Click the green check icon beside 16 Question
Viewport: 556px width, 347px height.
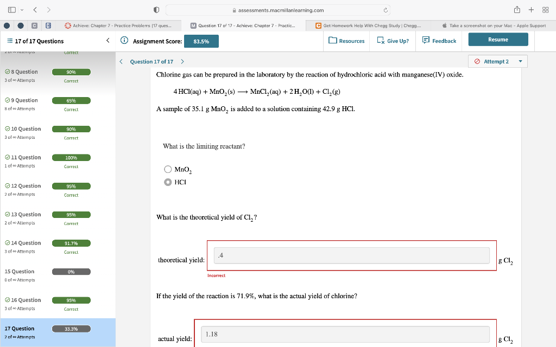pyautogui.click(x=7, y=300)
